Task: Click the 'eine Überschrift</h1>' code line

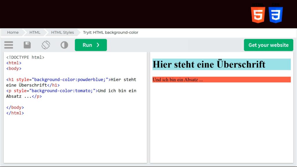Action: click(x=33, y=85)
